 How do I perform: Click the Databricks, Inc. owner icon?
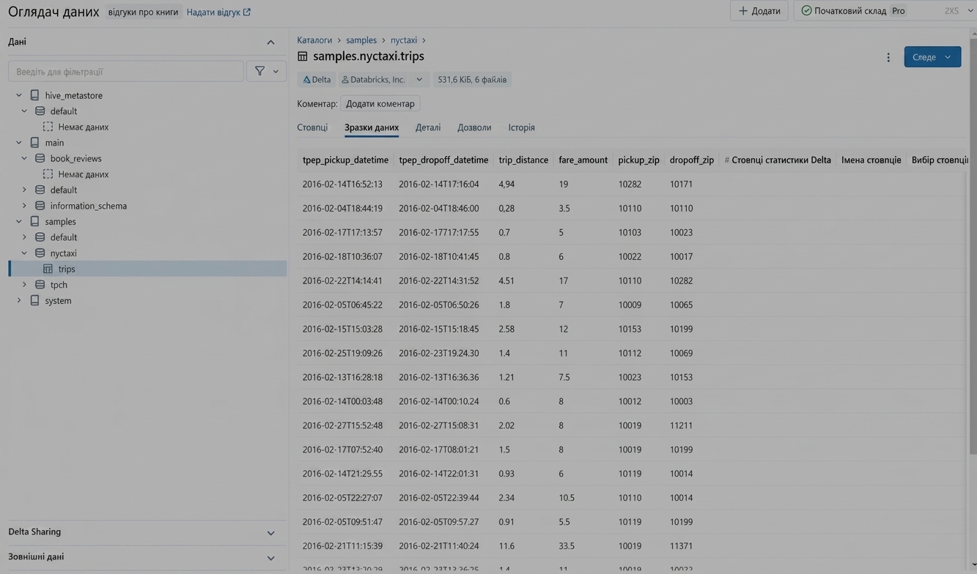[344, 79]
